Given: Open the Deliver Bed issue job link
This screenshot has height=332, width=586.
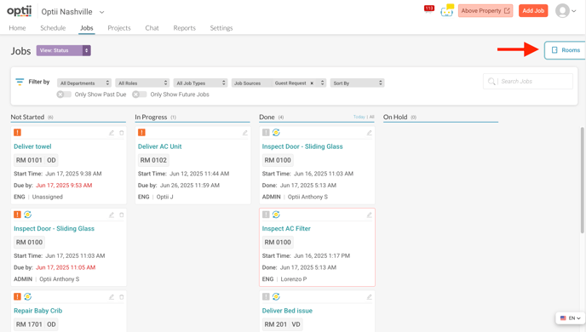Looking at the screenshot, I should [x=287, y=311].
